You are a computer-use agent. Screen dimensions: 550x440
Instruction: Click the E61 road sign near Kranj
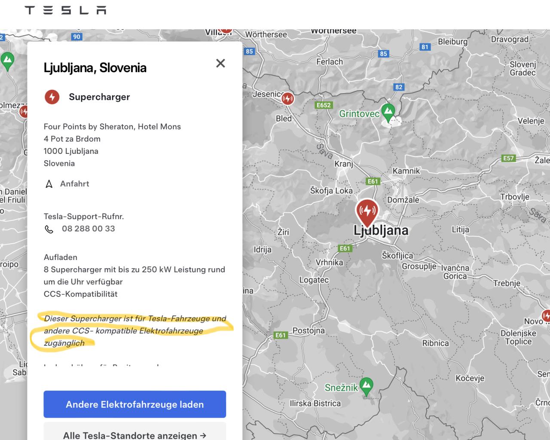coord(373,181)
